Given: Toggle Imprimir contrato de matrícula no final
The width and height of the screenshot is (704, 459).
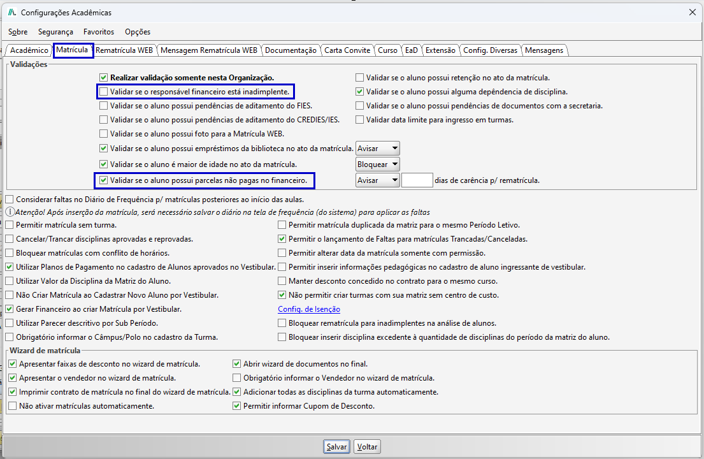Looking at the screenshot, I should point(13,392).
